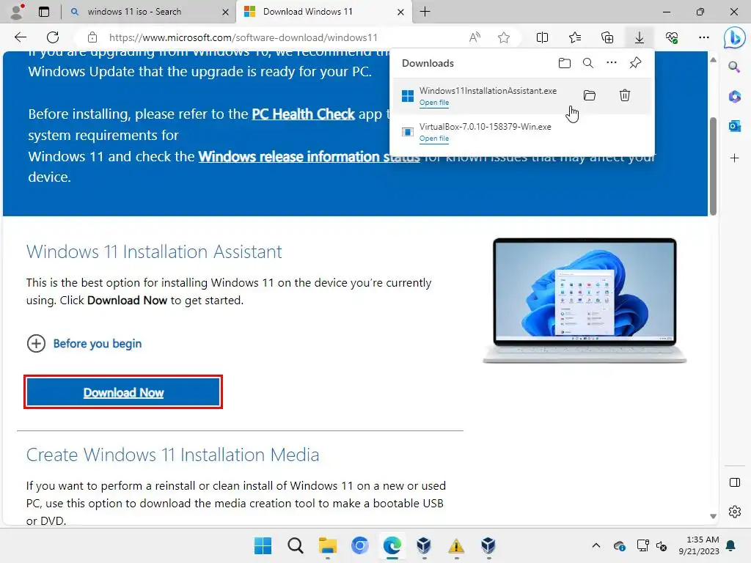Open downloads folder in Downloads panel
This screenshot has width=751, height=563.
[565, 63]
